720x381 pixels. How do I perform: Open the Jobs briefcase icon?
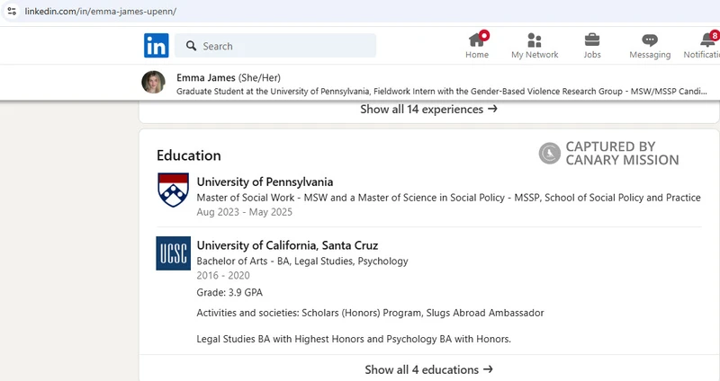(592, 40)
